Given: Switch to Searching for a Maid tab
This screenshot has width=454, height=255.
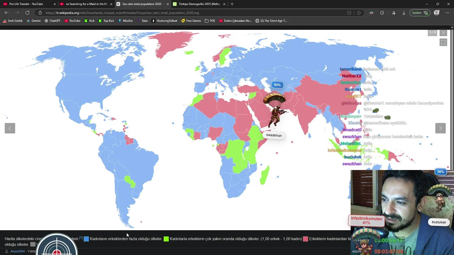Looking at the screenshot, I should [x=86, y=4].
